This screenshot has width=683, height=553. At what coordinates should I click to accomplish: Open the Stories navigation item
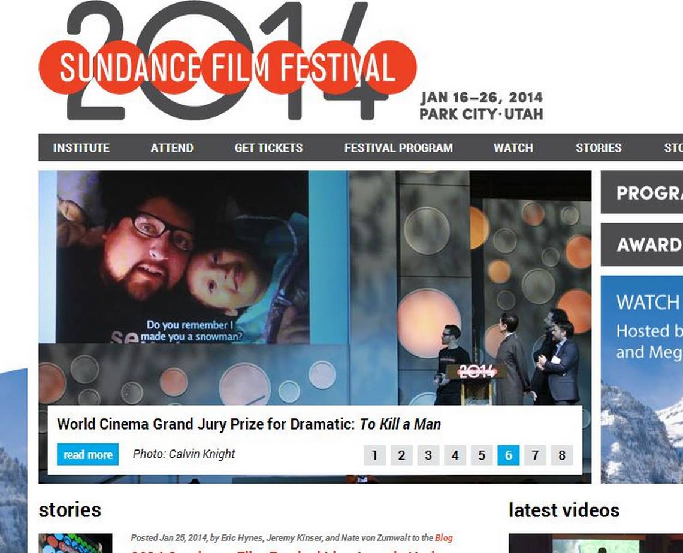coord(599,148)
